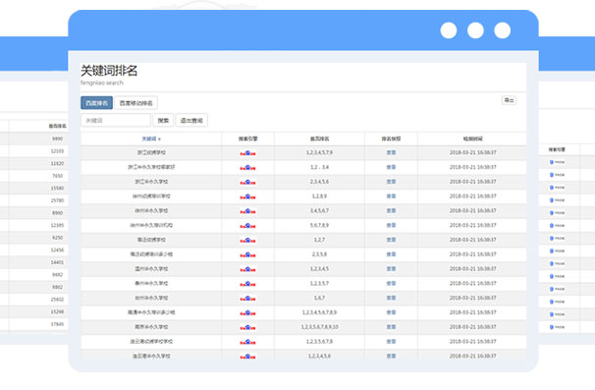Sort table by the 关键词 column header
This screenshot has height=390, width=595.
coord(151,139)
